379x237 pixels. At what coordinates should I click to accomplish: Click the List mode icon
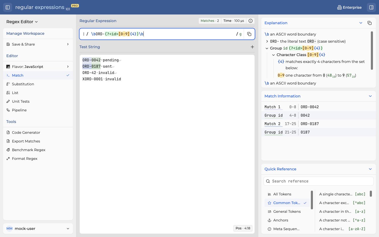pyautogui.click(x=8, y=93)
